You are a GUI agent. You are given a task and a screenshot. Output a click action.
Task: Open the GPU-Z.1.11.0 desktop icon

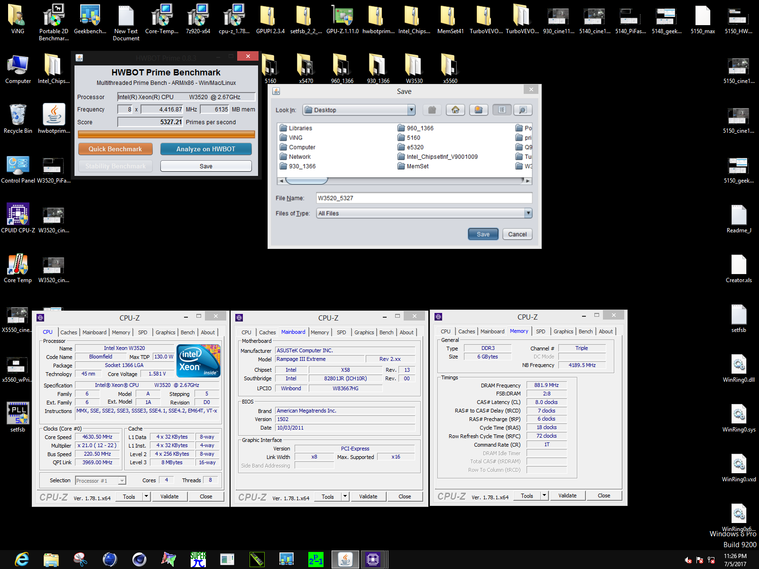[x=342, y=19]
